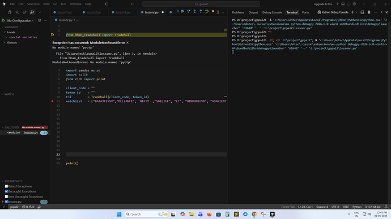Viewport: 391px width, 219px height.
Task: Switch to the lesson2.py tab
Action: pyautogui.click(x=93, y=12)
